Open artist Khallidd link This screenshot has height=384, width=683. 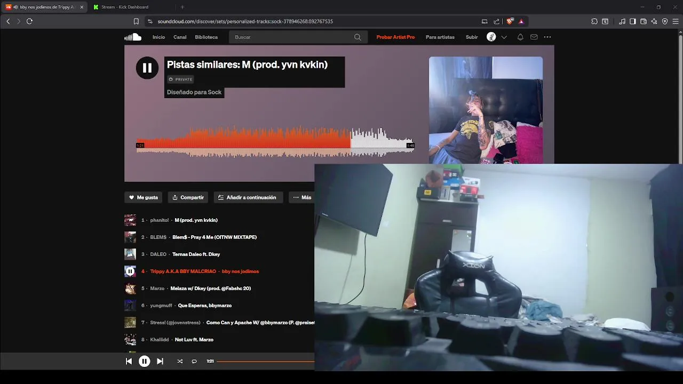pos(159,339)
